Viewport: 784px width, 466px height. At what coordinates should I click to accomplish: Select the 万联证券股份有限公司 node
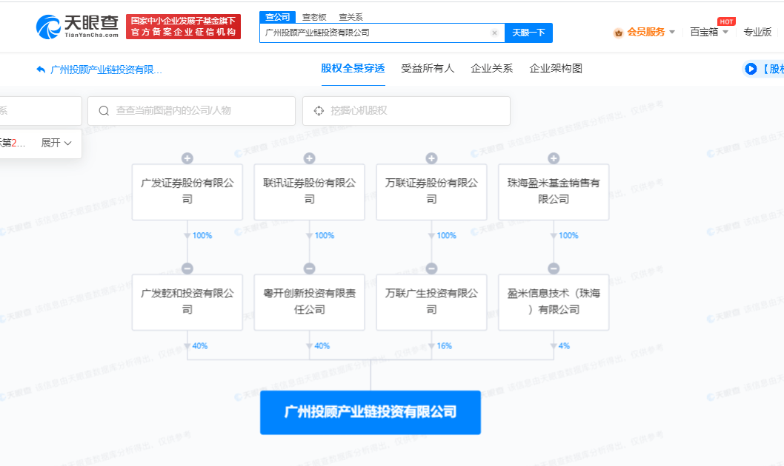(x=431, y=192)
